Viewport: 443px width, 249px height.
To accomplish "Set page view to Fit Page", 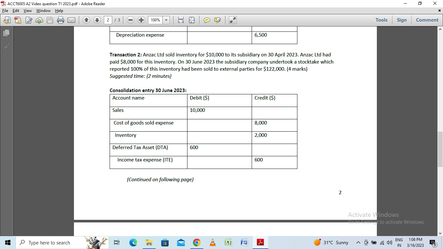I will click(x=192, y=20).
